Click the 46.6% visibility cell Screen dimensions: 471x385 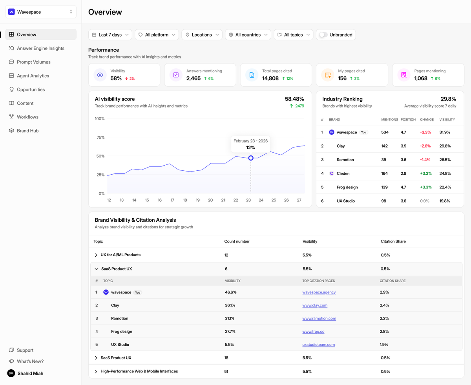231,292
